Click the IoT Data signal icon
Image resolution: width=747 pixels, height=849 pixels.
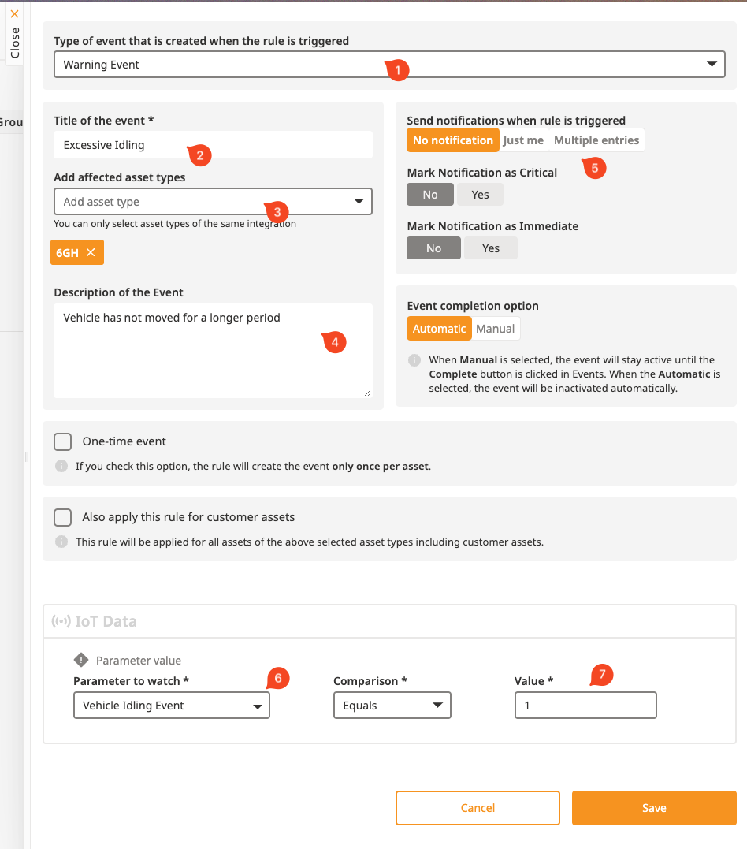pos(61,621)
